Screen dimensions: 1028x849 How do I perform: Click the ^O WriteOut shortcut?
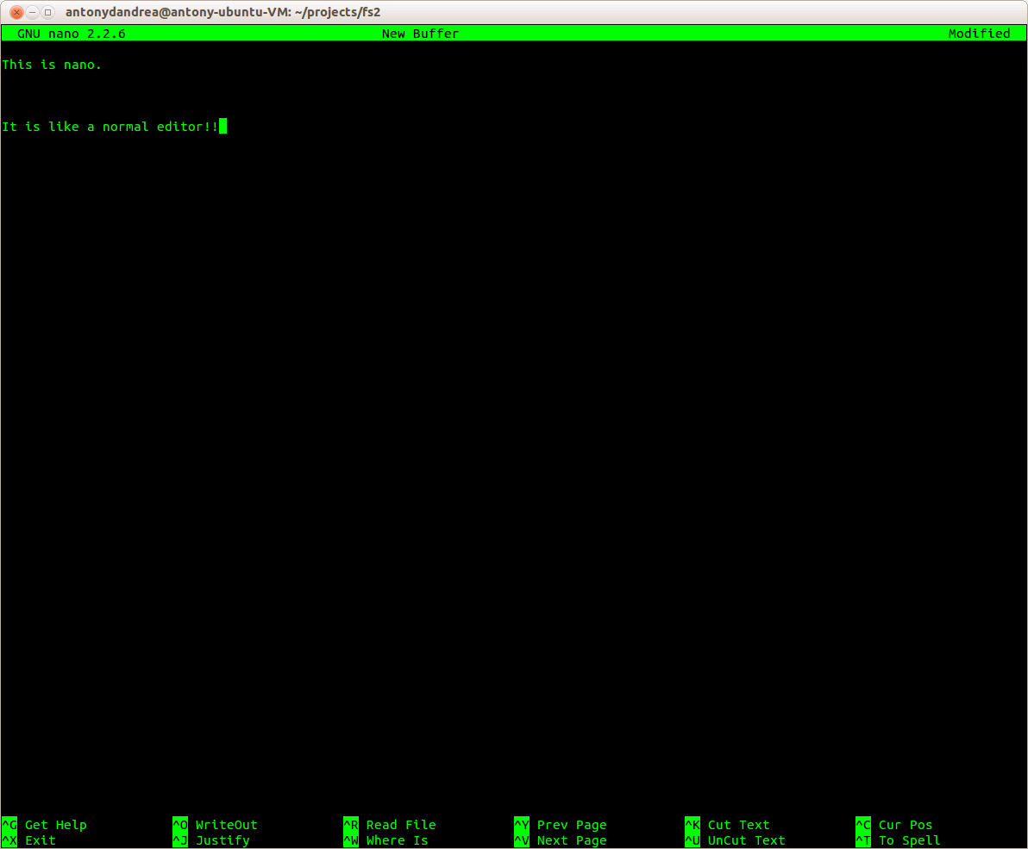[x=216, y=825]
